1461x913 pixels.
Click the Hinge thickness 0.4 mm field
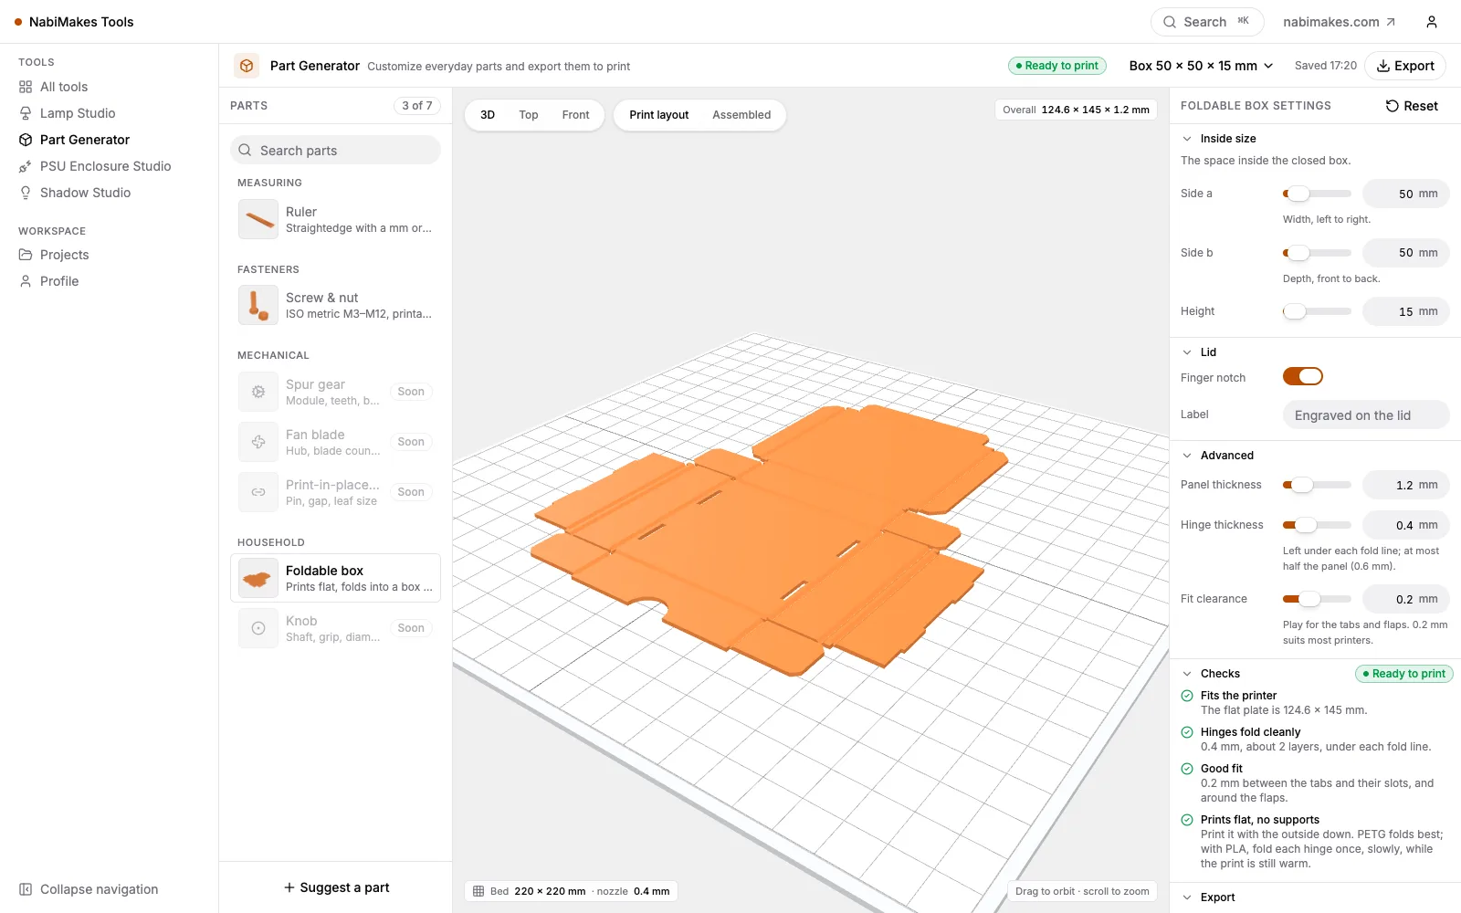1406,525
